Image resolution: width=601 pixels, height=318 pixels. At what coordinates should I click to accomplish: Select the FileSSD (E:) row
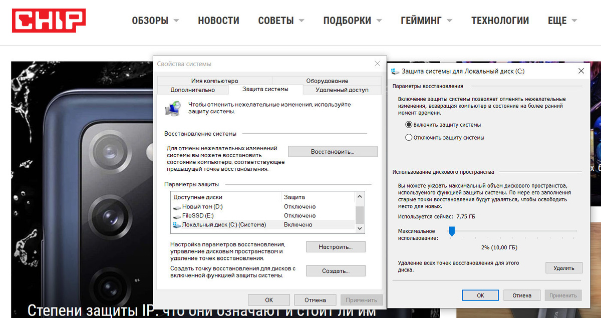263,216
